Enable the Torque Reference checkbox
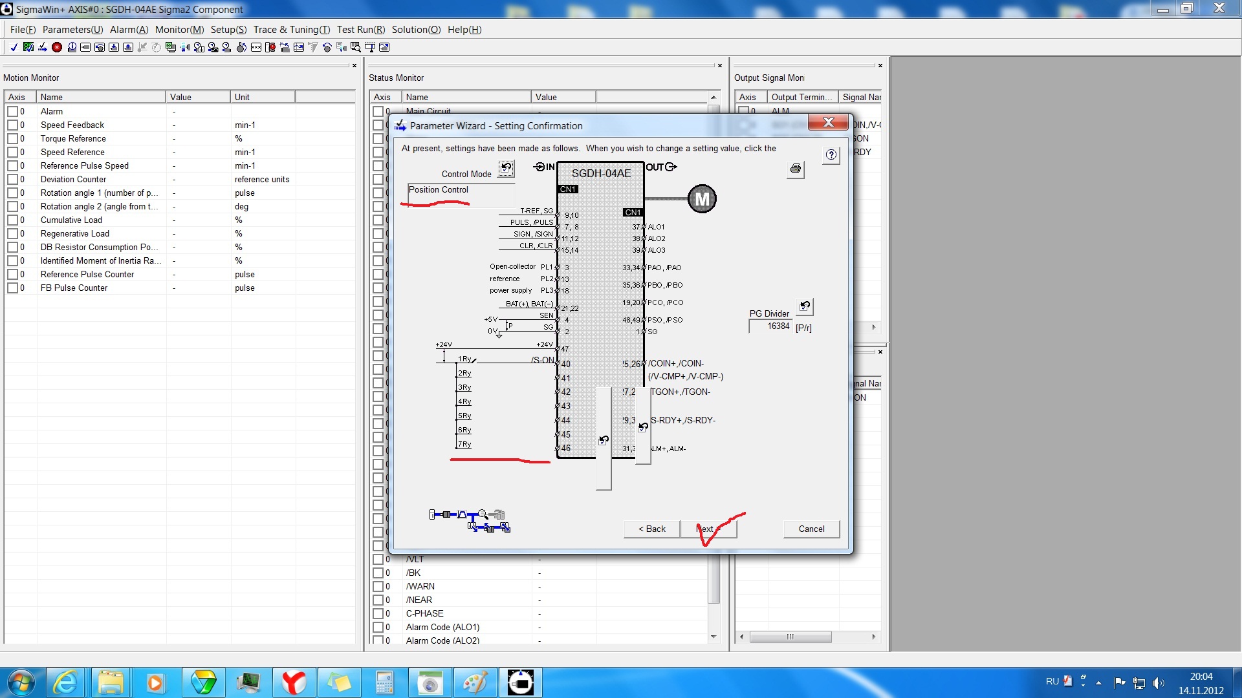 coord(12,138)
